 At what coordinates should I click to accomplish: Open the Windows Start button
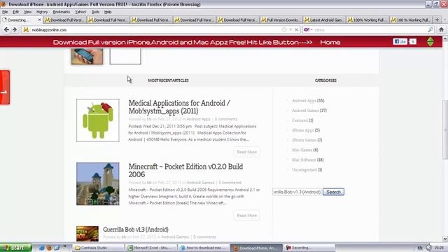tap(15, 248)
